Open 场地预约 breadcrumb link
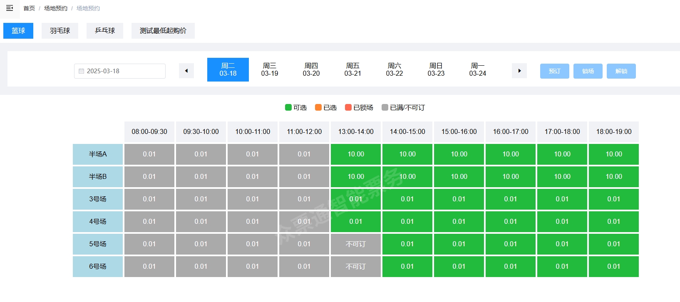The width and height of the screenshot is (680, 302). pyautogui.click(x=56, y=8)
